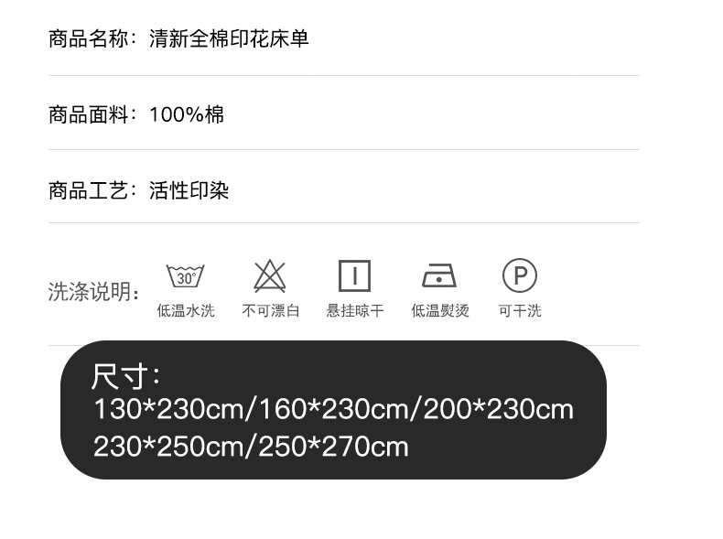Click the 尺寸 heading in dark box

click(x=119, y=377)
